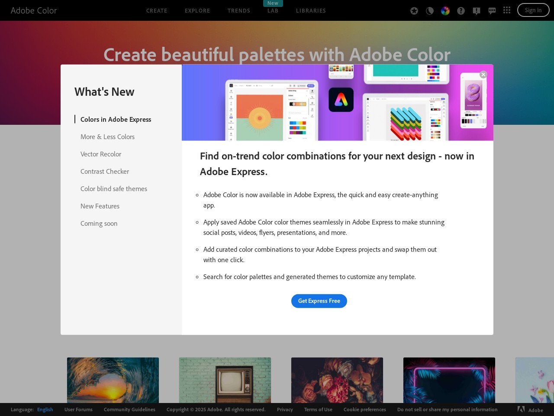Open help via the question mark icon
Image resolution: width=554 pixels, height=416 pixels.
(461, 11)
